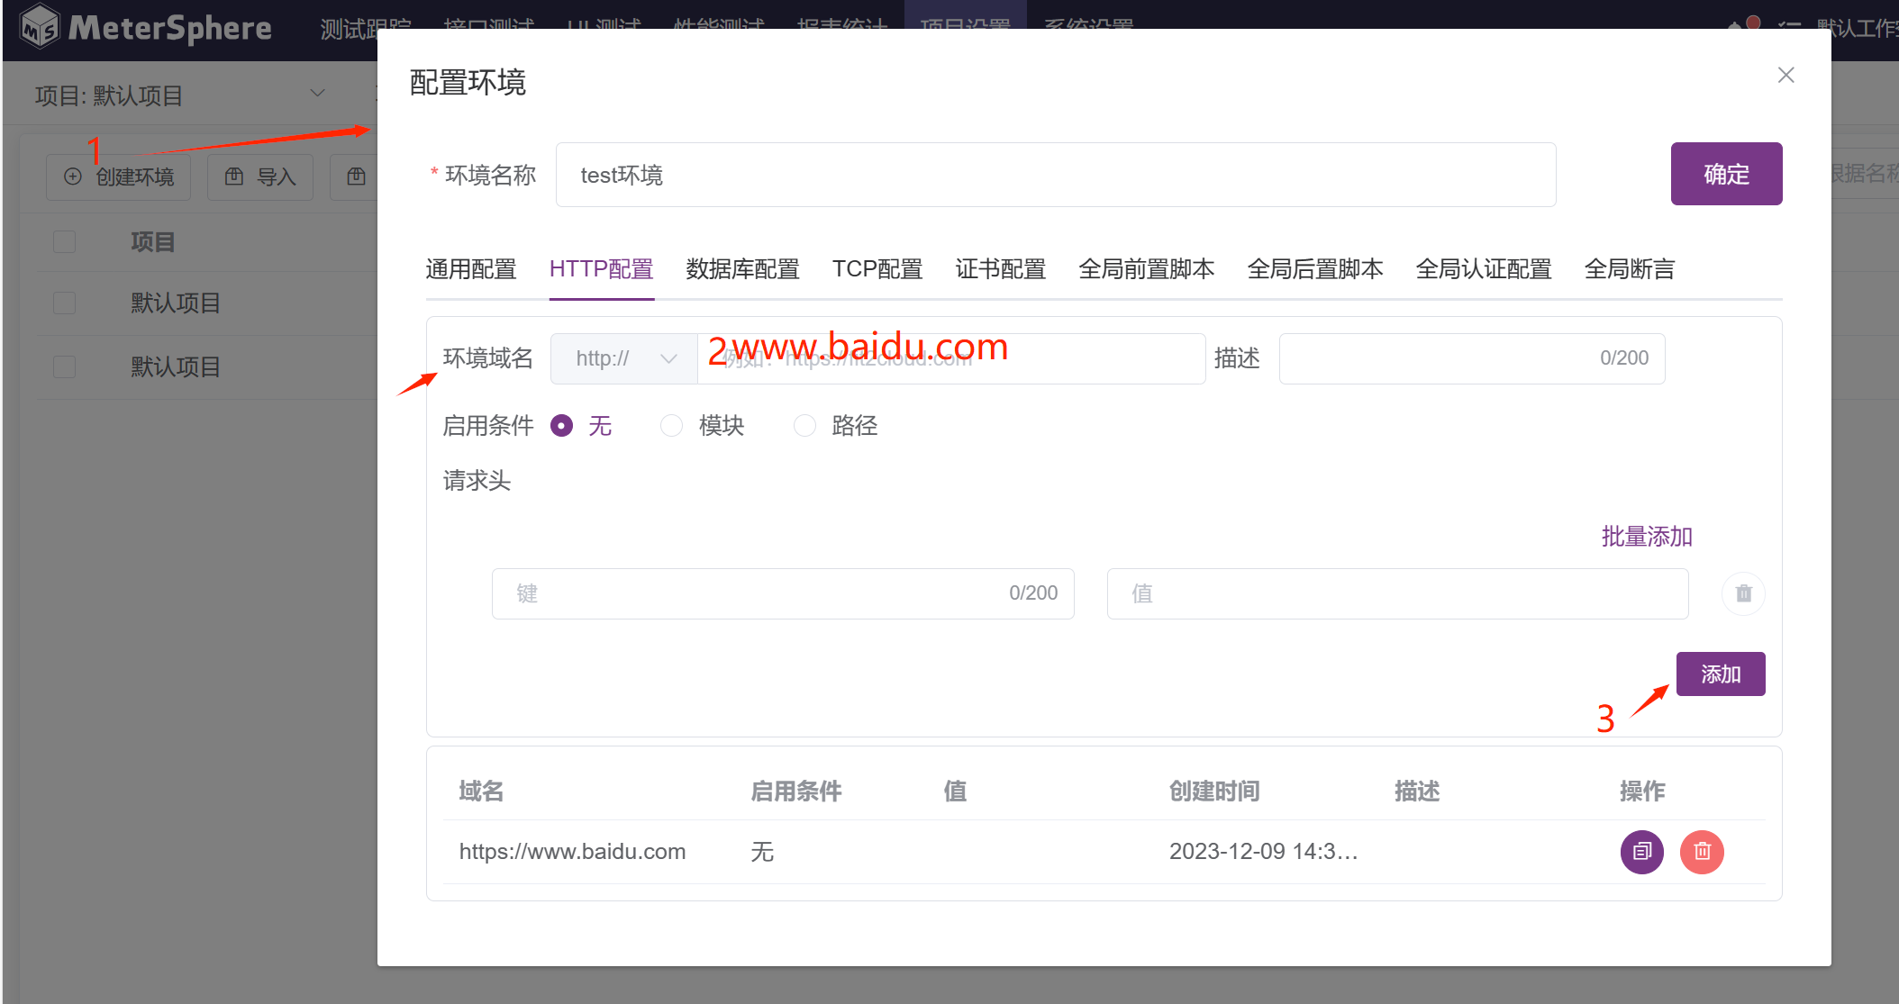
Task: Close the 配置环境 dialog with X
Action: [x=1785, y=76]
